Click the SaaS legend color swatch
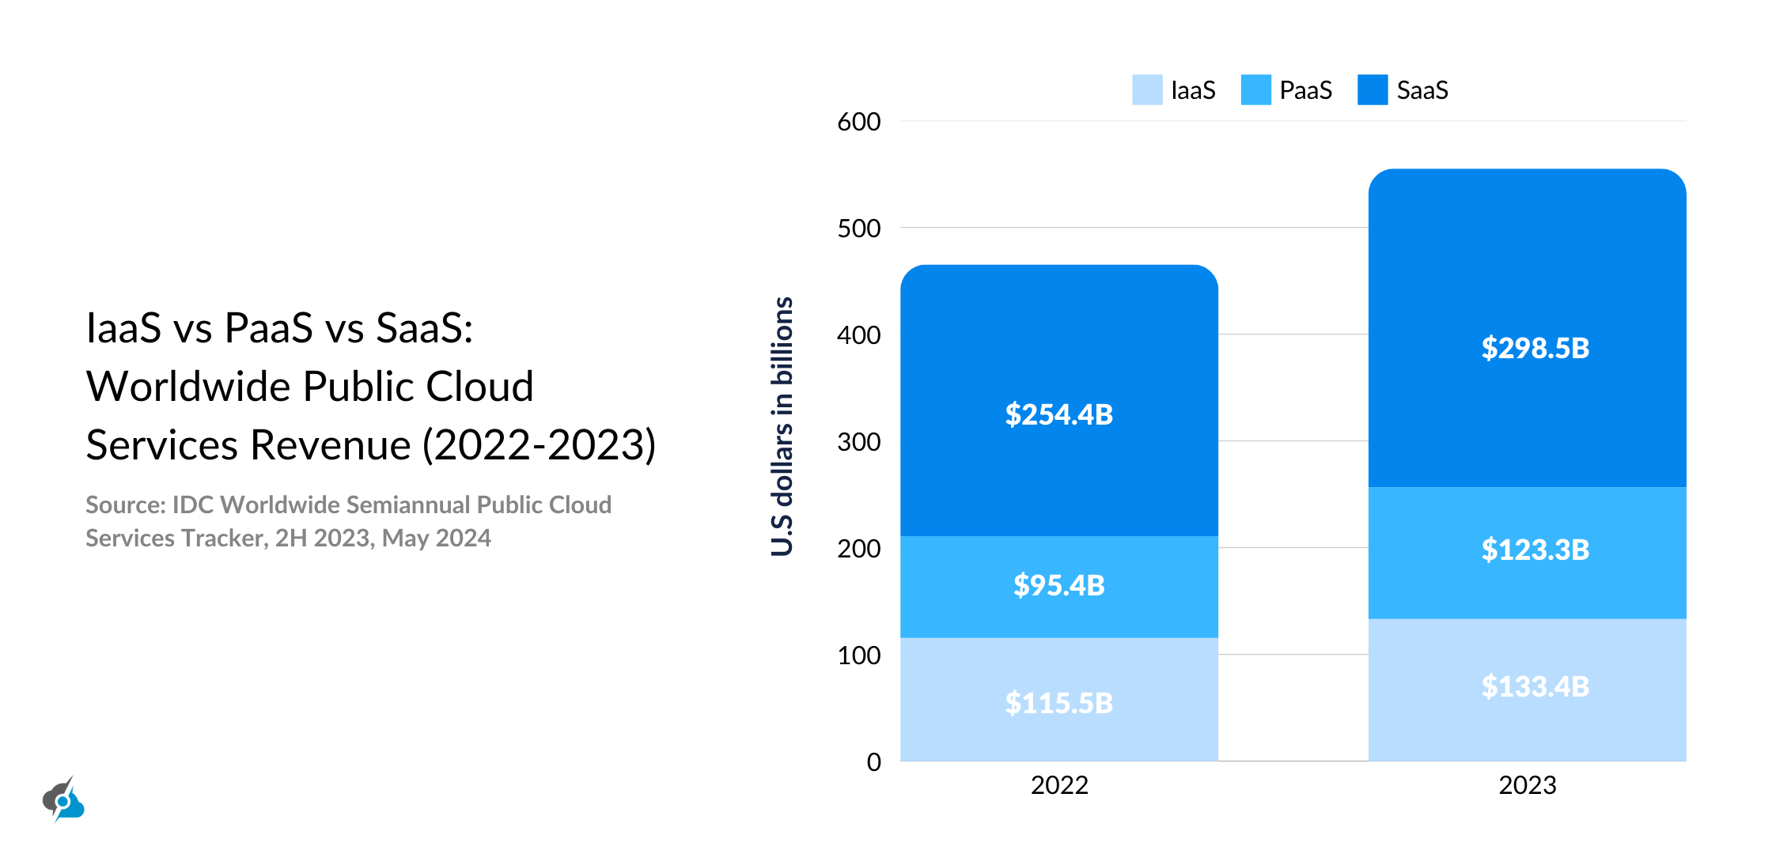 click(x=1372, y=90)
